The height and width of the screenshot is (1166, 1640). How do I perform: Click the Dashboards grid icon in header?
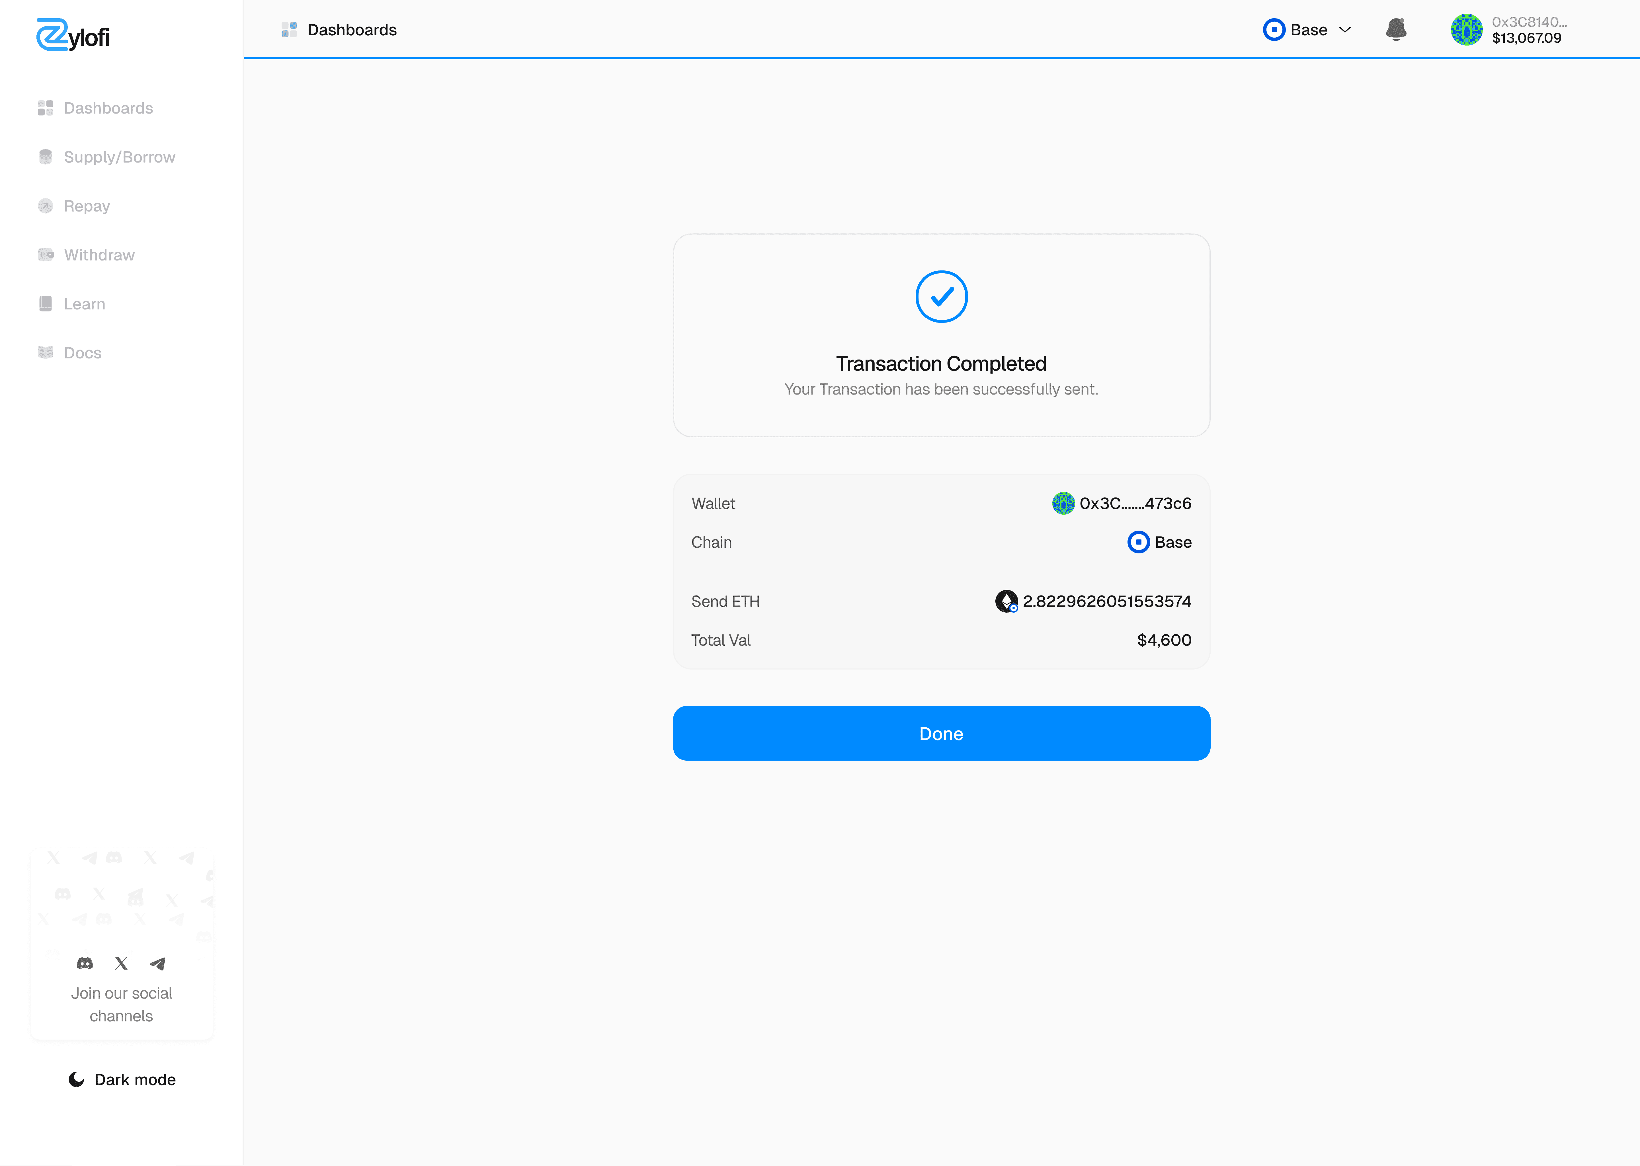click(x=289, y=29)
